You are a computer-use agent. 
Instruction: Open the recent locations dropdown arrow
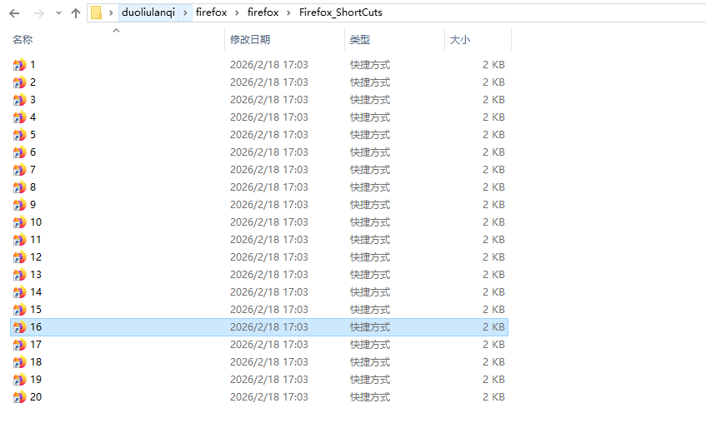coord(58,13)
